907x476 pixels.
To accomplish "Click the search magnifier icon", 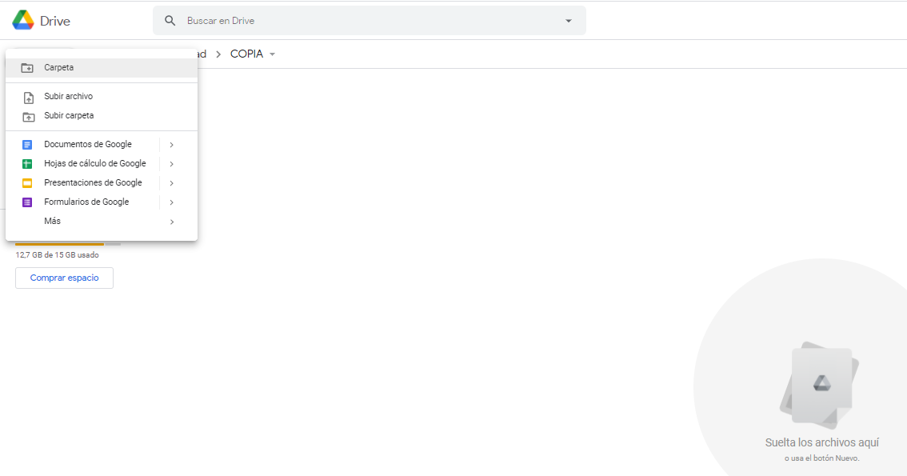I will pos(170,21).
